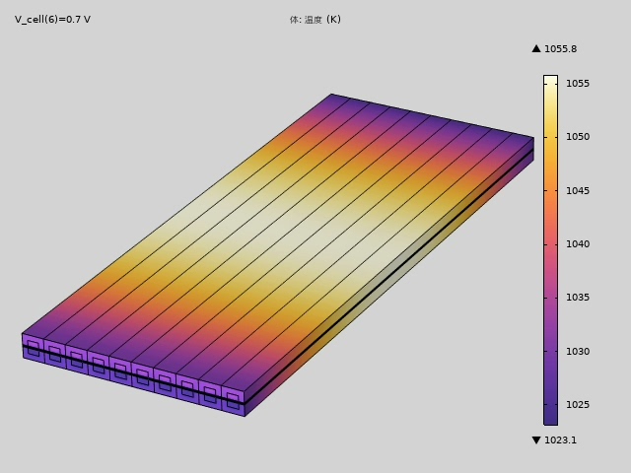The image size is (631, 473).
Task: Click the 1045 legend tick label
Action: click(578, 190)
